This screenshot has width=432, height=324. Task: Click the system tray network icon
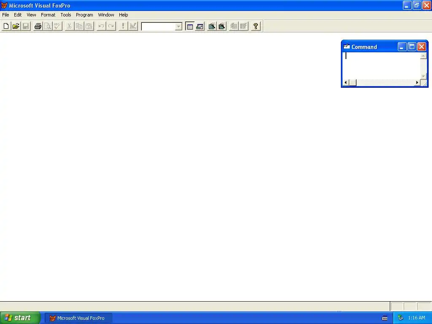click(x=400, y=318)
